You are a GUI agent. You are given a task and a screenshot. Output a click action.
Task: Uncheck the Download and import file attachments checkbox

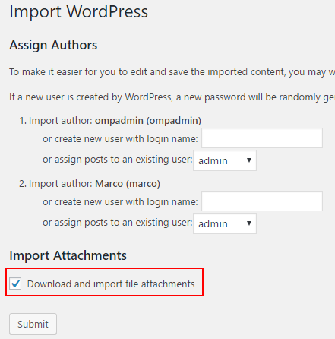coord(15,284)
